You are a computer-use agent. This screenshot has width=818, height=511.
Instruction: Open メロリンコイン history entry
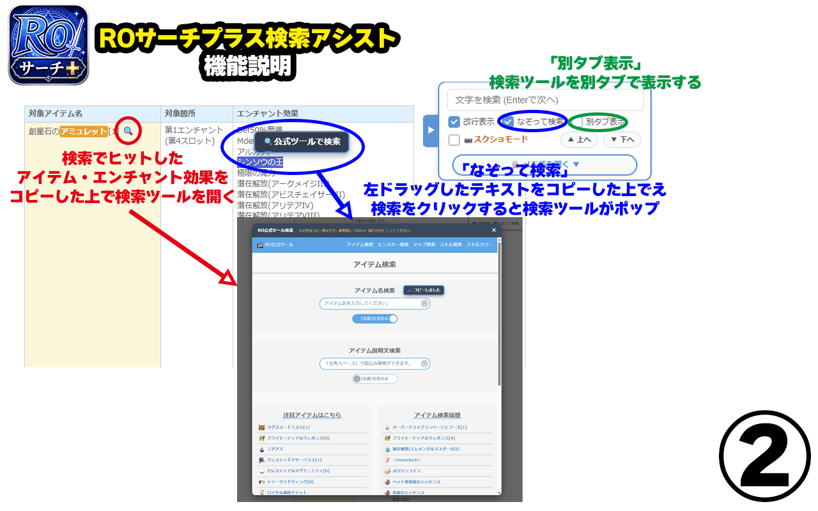coord(407,471)
